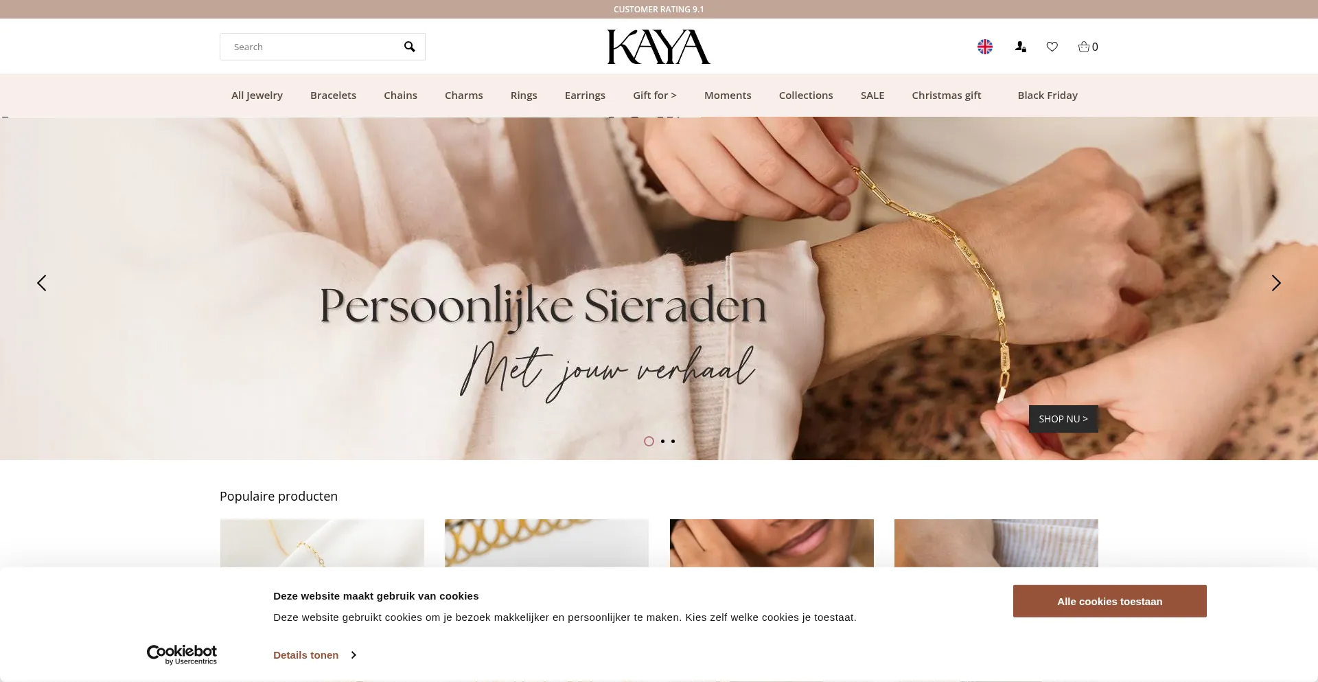Go to previous slide arrow

pos(42,283)
